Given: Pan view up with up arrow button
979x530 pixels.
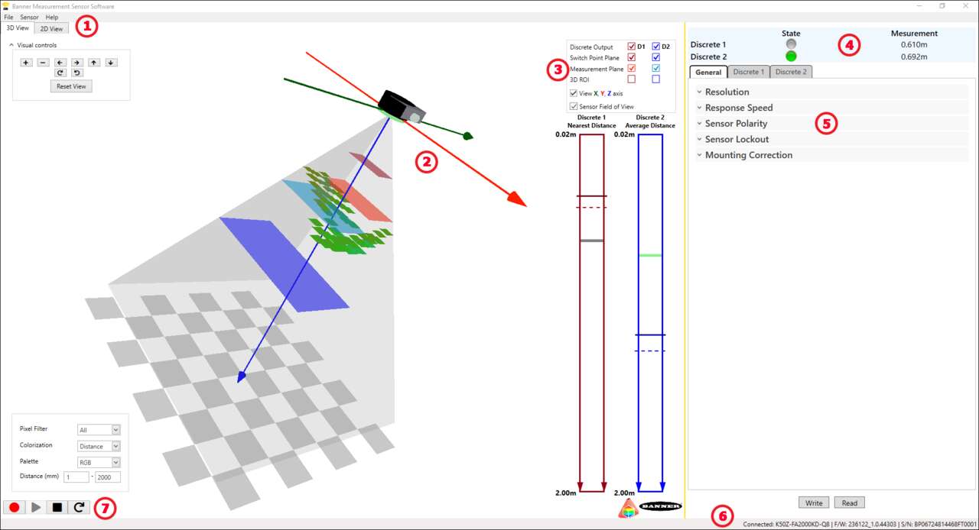Looking at the screenshot, I should coord(94,63).
